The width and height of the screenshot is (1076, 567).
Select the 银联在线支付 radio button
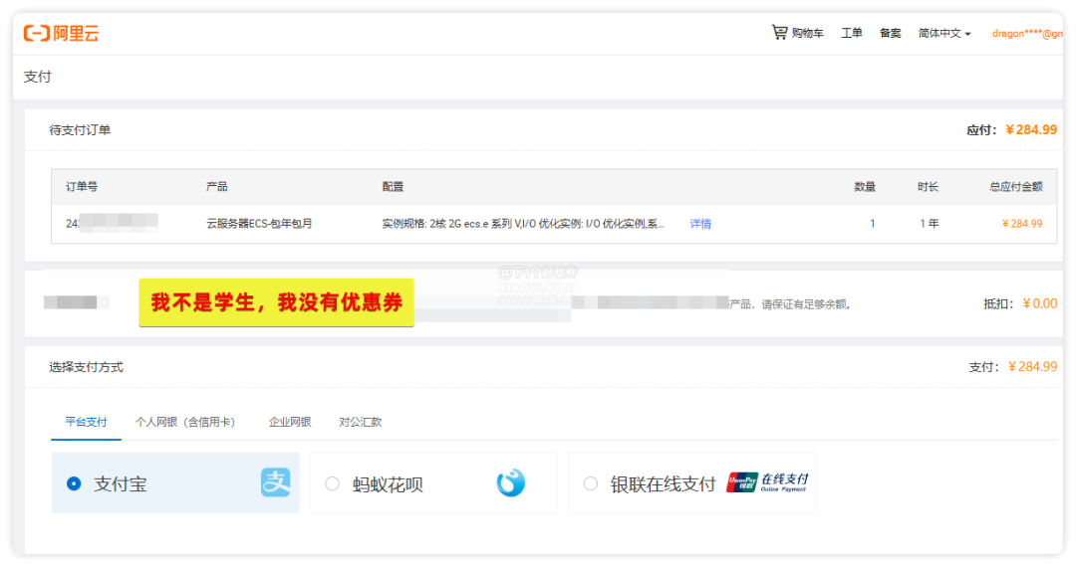point(590,484)
